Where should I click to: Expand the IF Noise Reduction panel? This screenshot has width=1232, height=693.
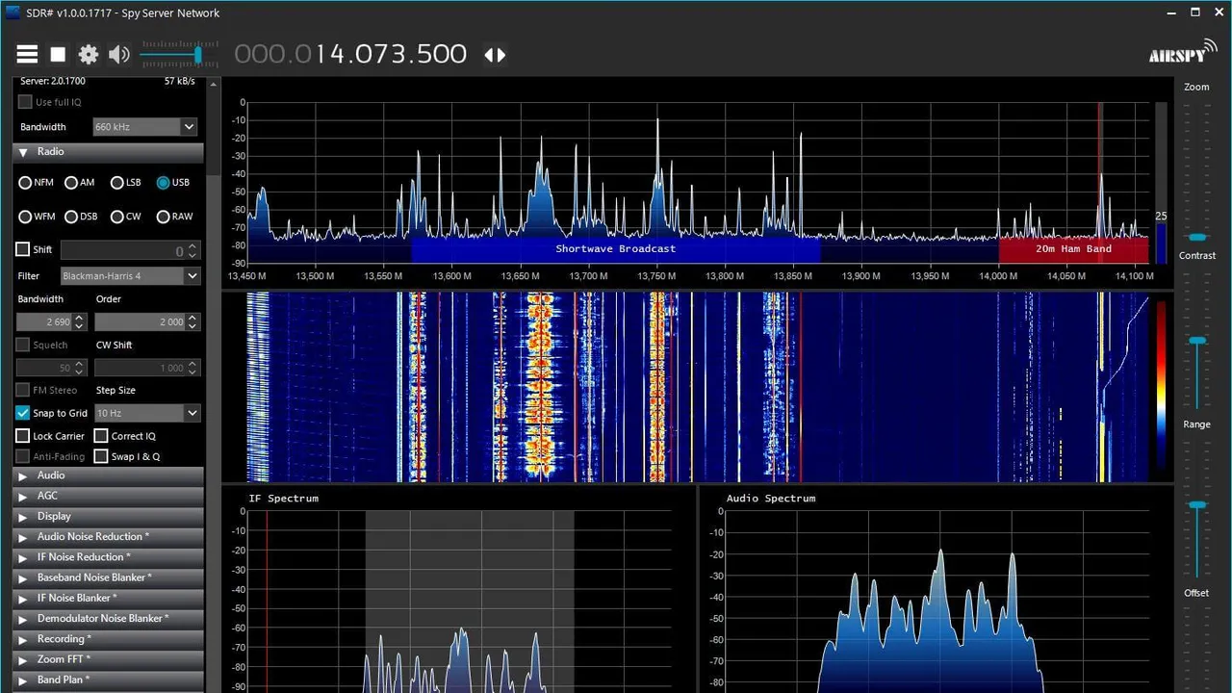pyautogui.click(x=108, y=557)
